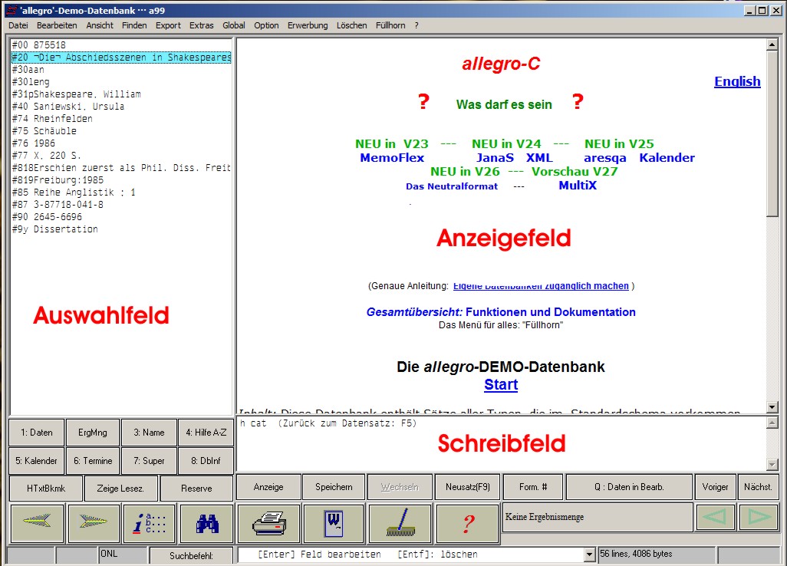The image size is (787, 566).
Task: Open the Datei menu
Action: (18, 25)
